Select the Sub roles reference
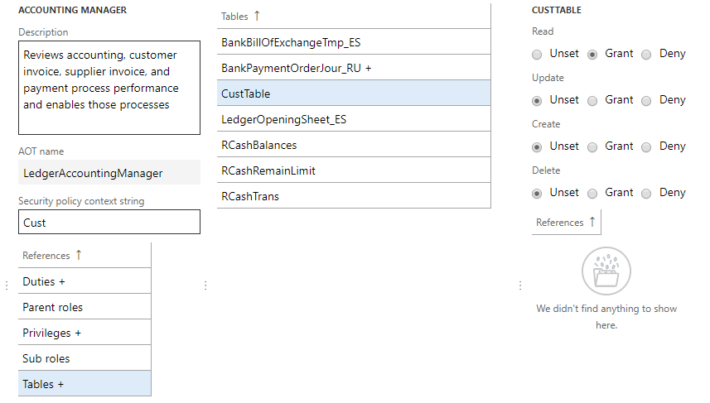The height and width of the screenshot is (403, 710). [85, 357]
